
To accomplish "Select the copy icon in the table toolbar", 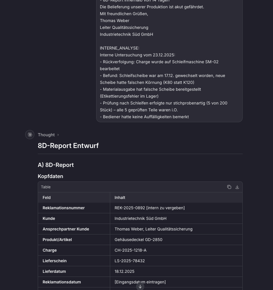I will [x=229, y=187].
